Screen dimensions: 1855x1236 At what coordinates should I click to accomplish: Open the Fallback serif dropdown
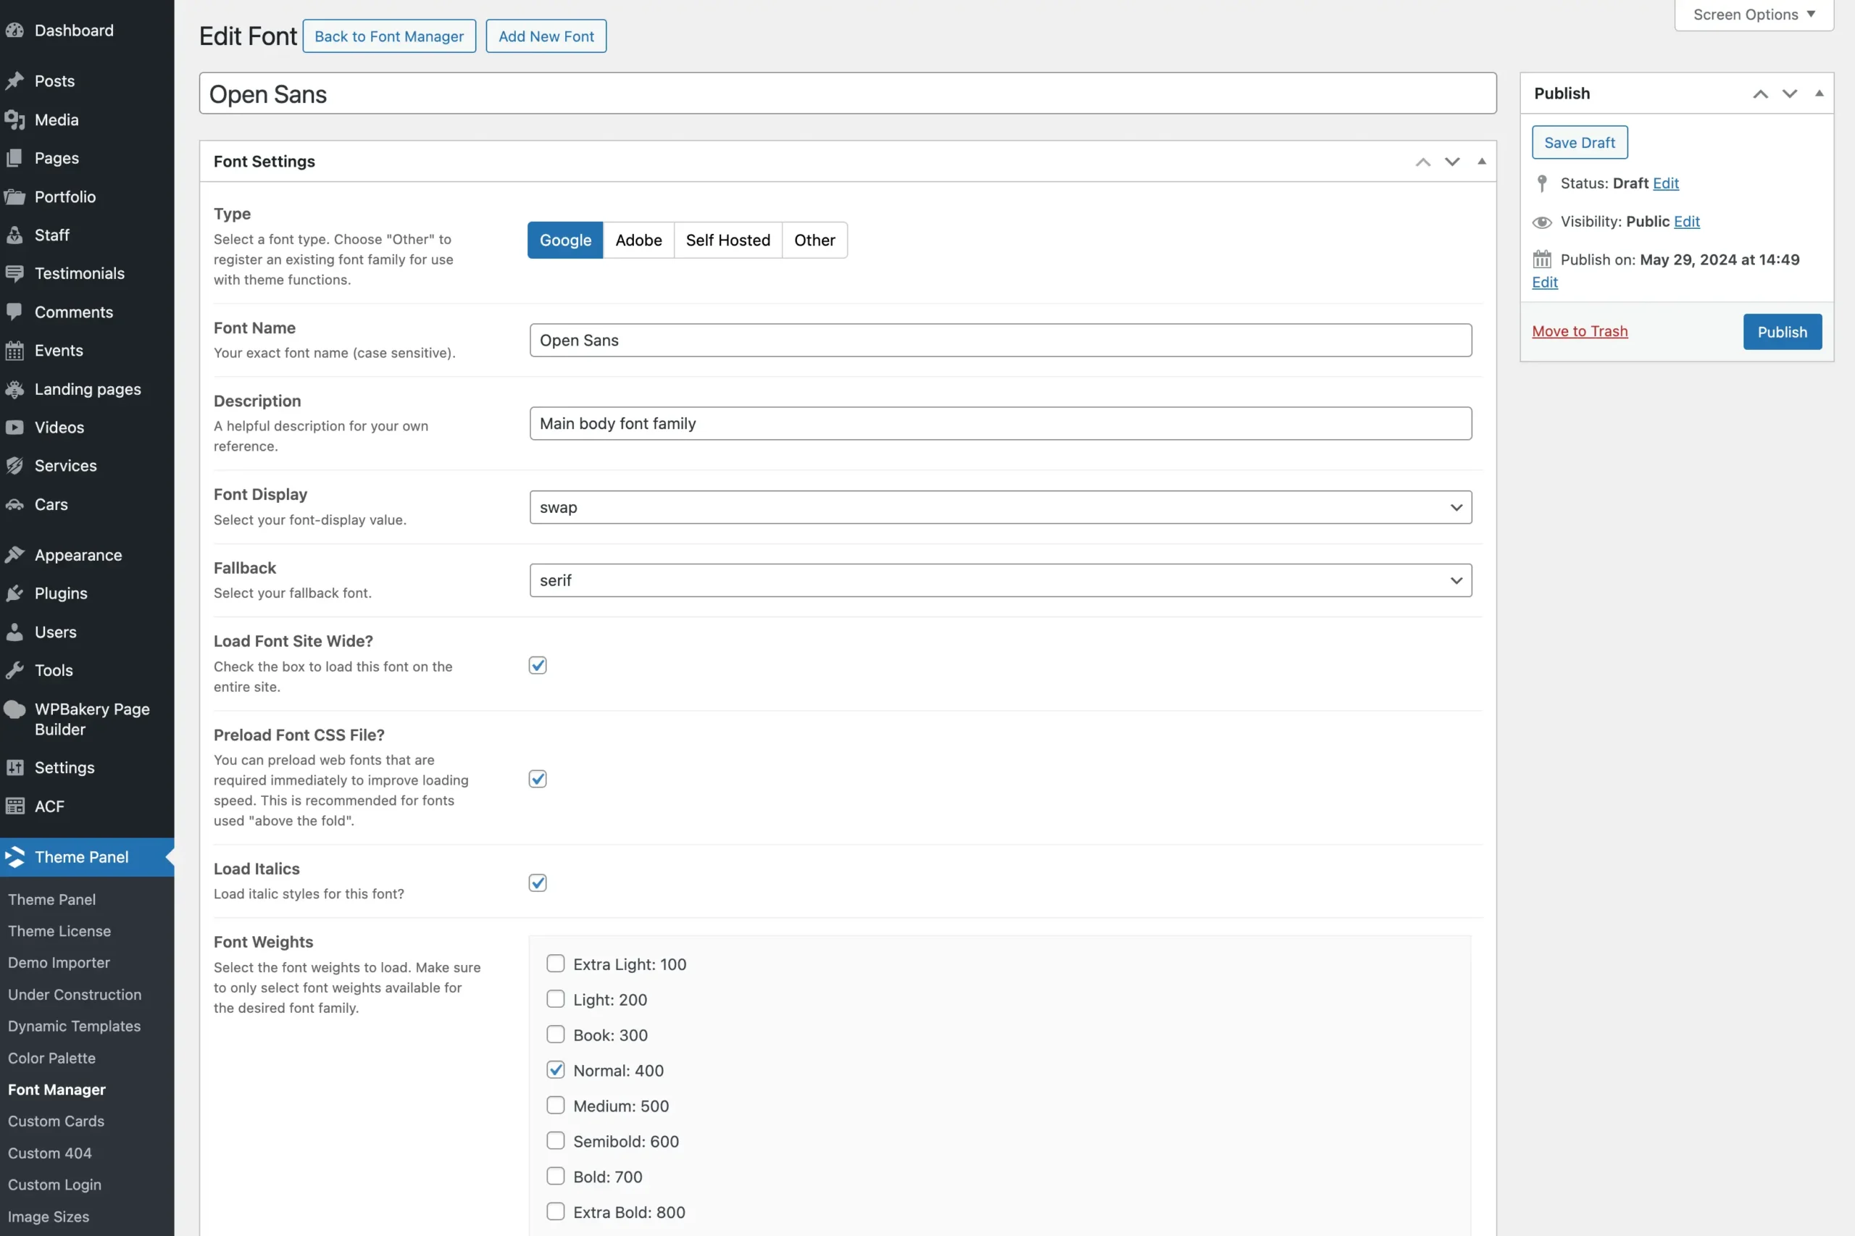1000,581
